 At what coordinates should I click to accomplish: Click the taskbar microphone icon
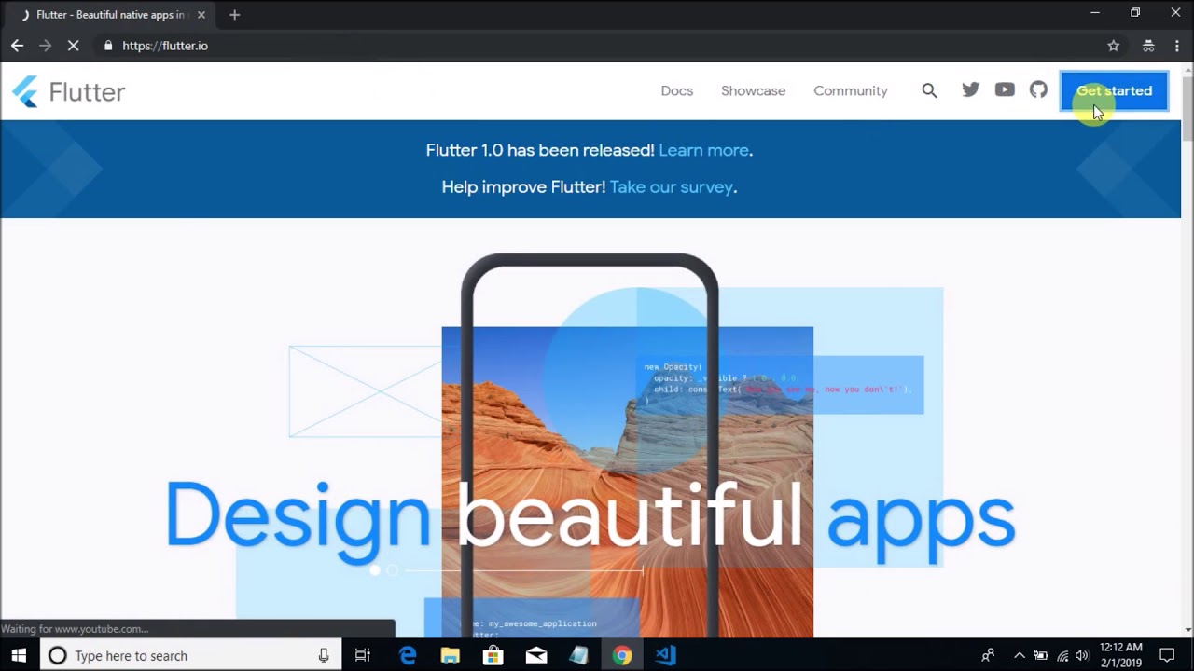point(324,655)
